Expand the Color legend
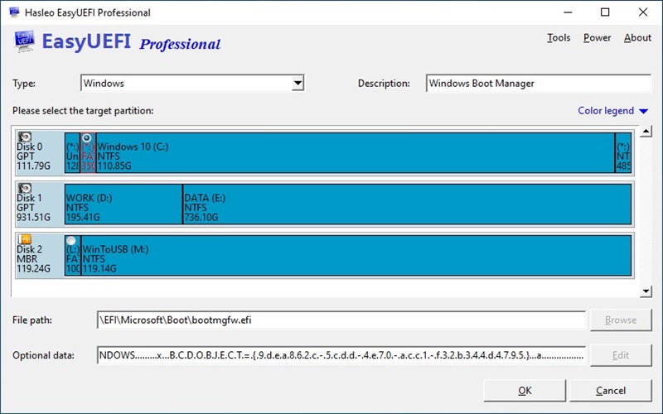This screenshot has height=414, width=663. (x=612, y=111)
